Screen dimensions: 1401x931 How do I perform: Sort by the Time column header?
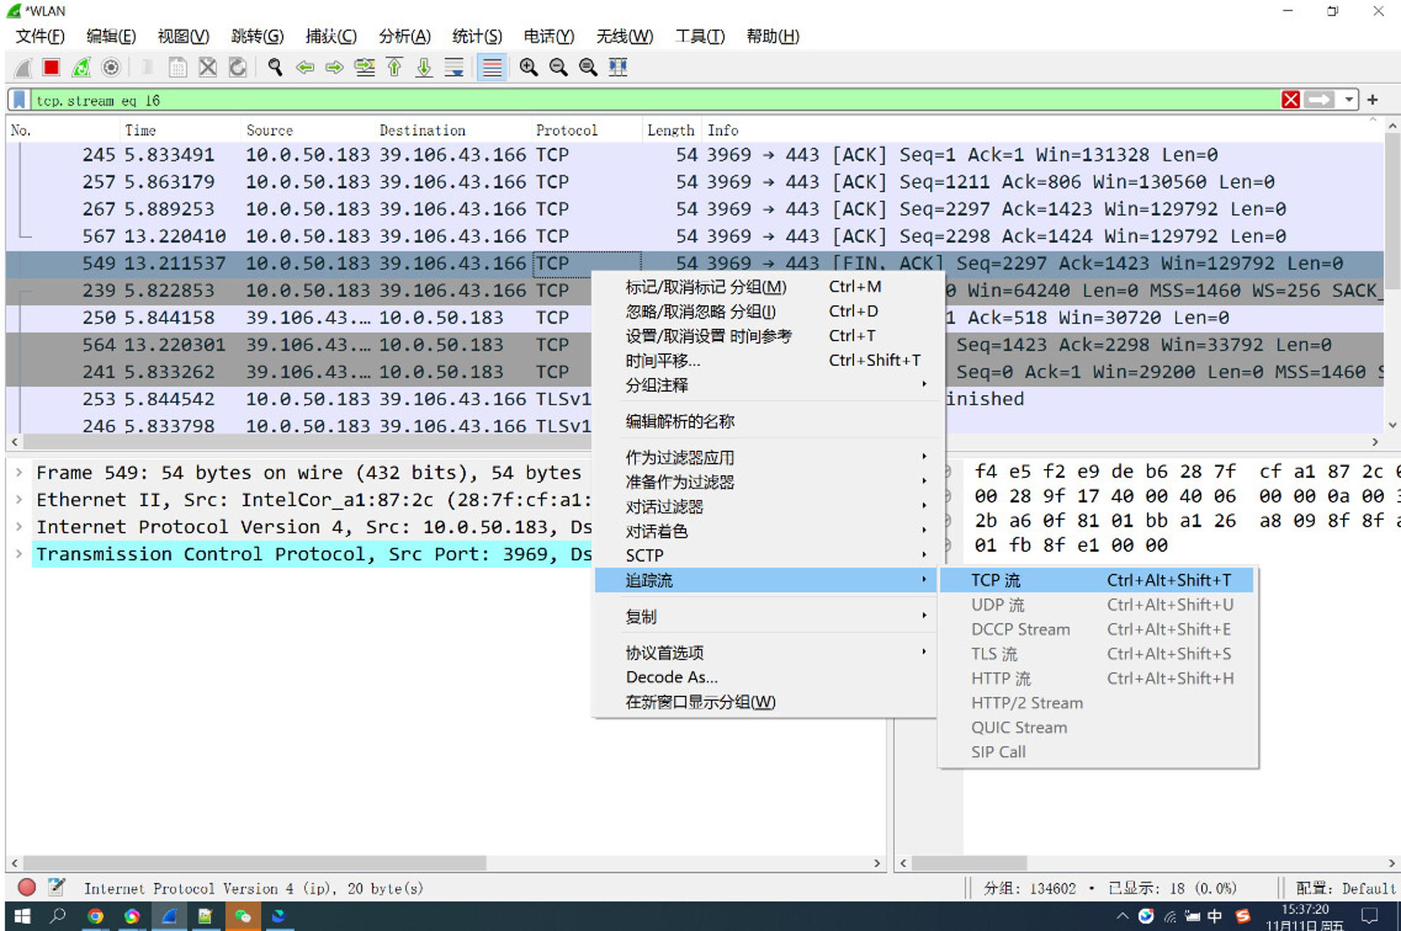180,130
